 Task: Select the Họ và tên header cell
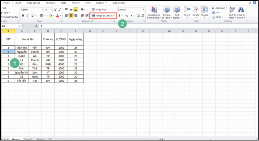[x=28, y=39]
